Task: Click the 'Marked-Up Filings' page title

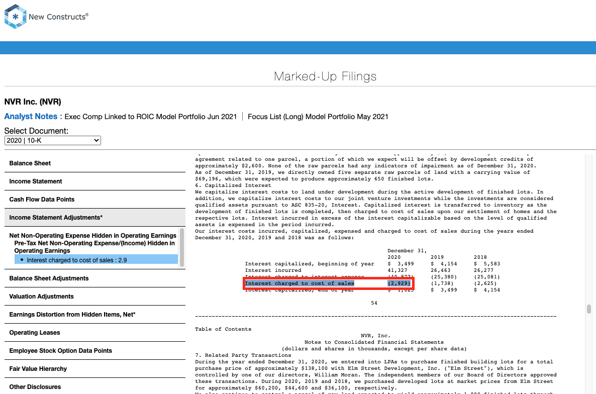Action: click(x=325, y=76)
